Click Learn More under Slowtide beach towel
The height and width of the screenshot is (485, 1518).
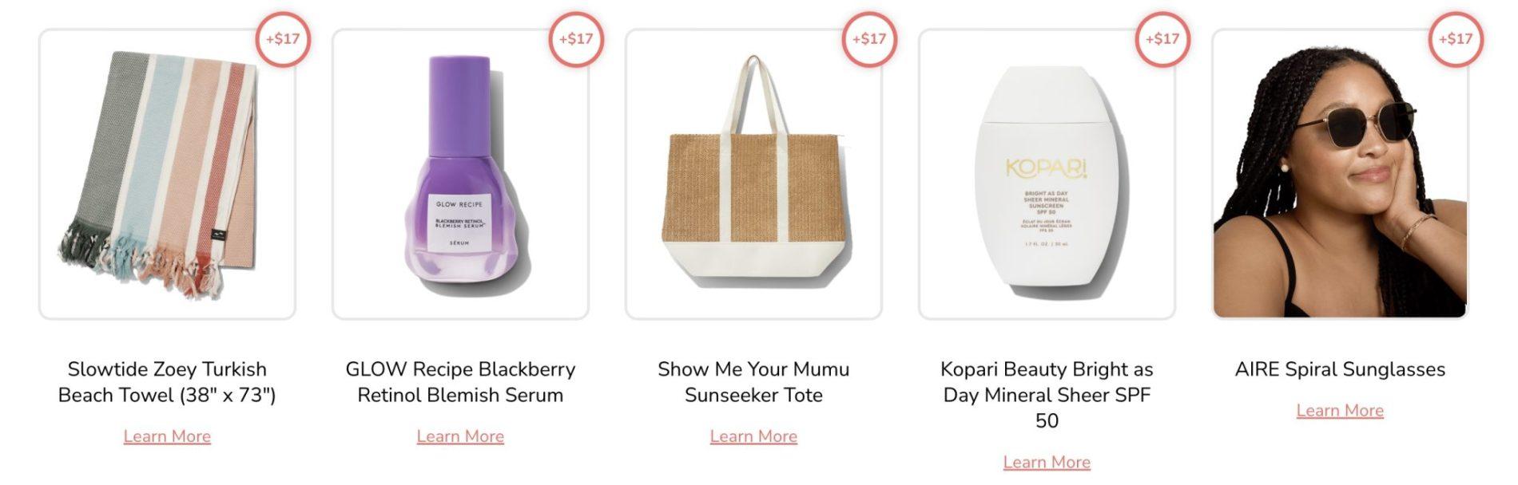pyautogui.click(x=167, y=436)
